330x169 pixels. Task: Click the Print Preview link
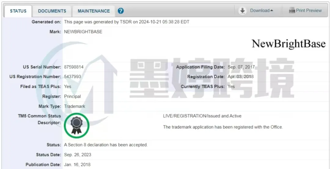[x=309, y=10]
